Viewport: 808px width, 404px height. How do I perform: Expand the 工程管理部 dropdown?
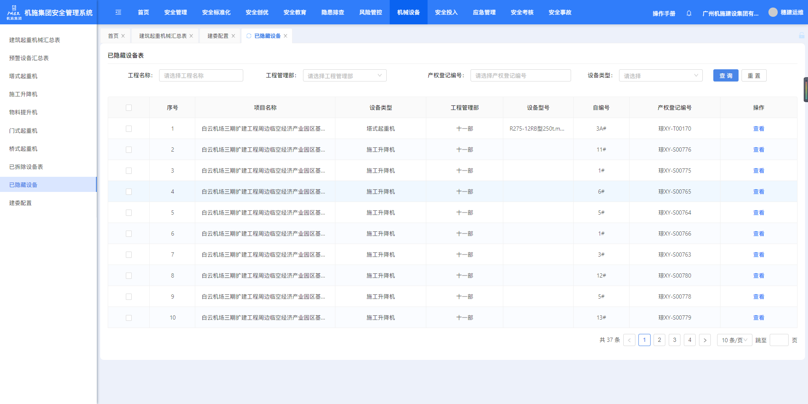344,76
